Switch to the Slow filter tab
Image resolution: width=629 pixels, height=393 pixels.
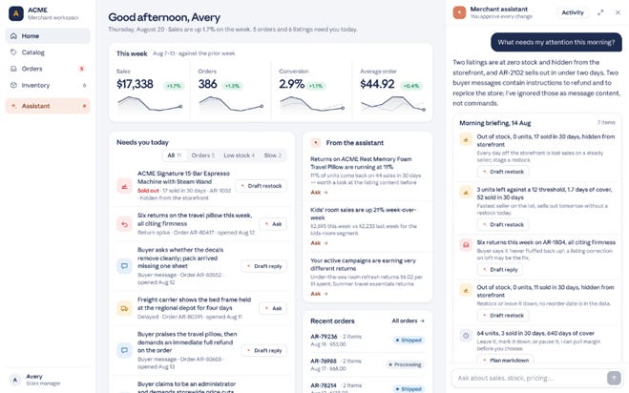[272, 155]
